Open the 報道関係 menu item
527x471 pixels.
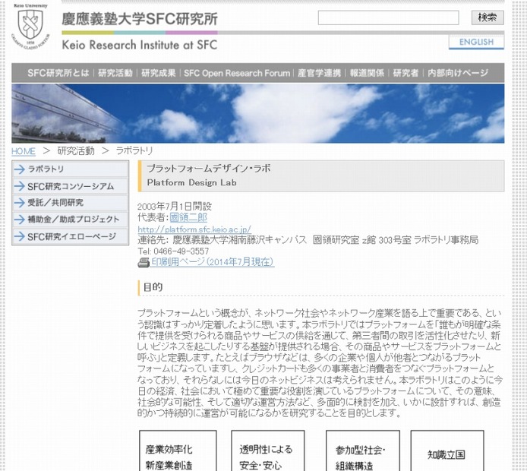[x=367, y=73]
